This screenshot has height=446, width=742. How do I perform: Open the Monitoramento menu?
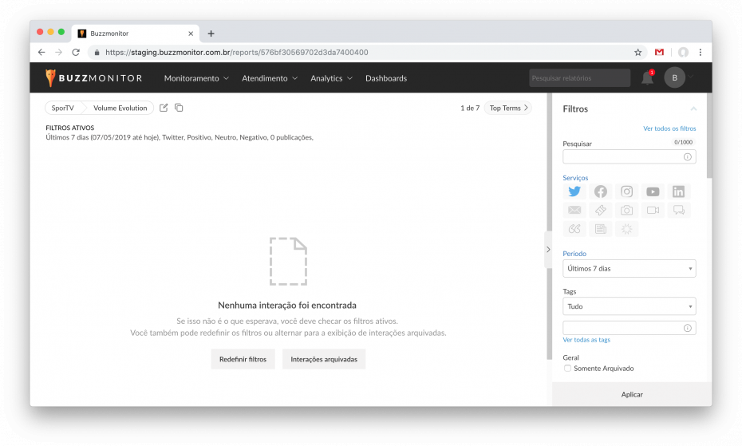(196, 78)
